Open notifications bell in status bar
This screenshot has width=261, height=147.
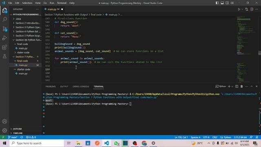(x=257, y=137)
